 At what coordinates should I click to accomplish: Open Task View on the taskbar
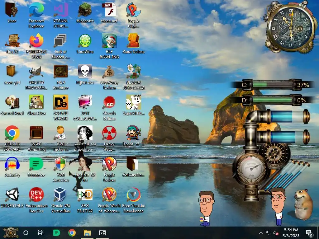pyautogui.click(x=41, y=233)
